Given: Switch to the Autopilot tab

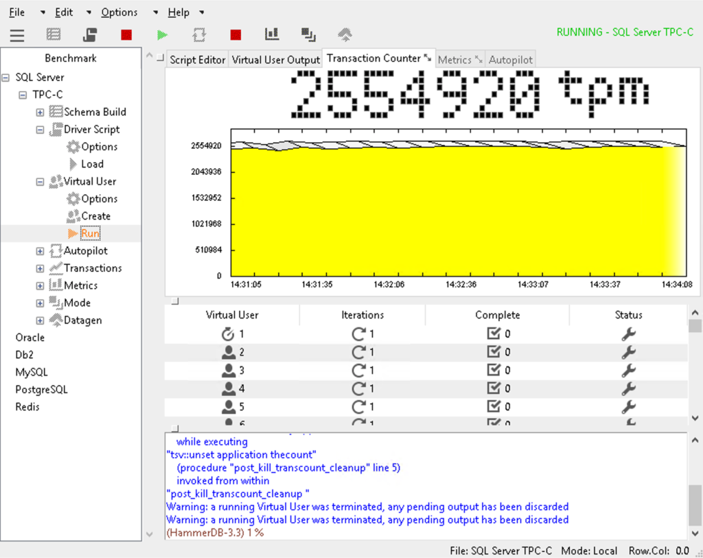Looking at the screenshot, I should [x=511, y=60].
